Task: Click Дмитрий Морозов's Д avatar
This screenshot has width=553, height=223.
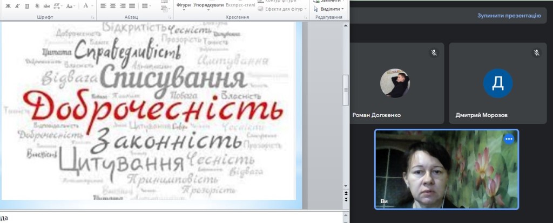Action: click(x=497, y=83)
